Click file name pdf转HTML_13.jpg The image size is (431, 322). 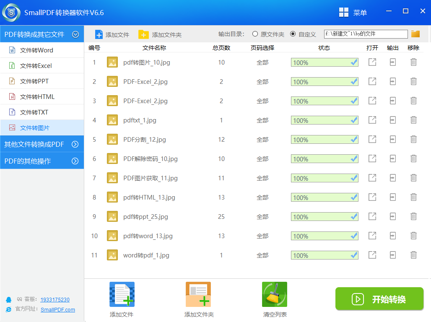pyautogui.click(x=149, y=197)
